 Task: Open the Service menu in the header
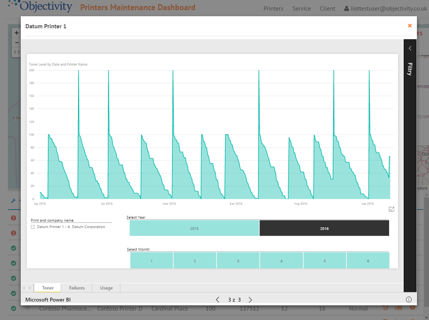pos(302,8)
